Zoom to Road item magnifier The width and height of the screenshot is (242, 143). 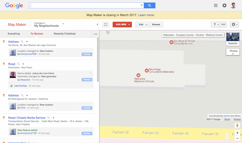click(x=18, y=64)
